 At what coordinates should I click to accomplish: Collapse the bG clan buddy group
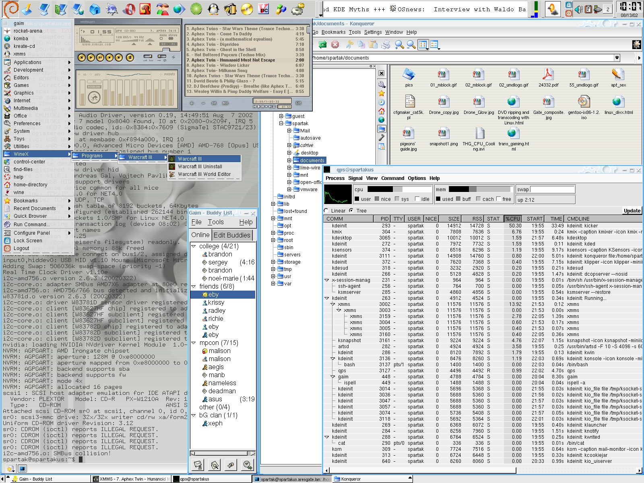tap(194, 415)
